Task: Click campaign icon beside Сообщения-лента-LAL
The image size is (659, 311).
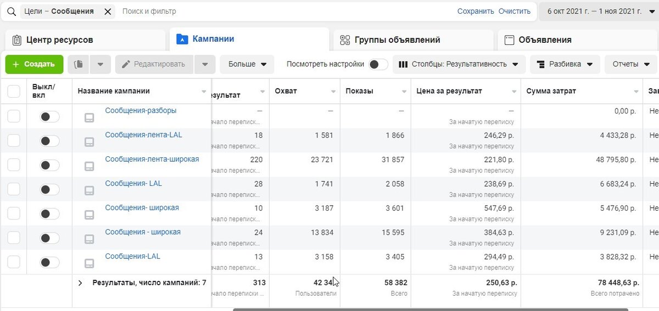Action: 89,142
